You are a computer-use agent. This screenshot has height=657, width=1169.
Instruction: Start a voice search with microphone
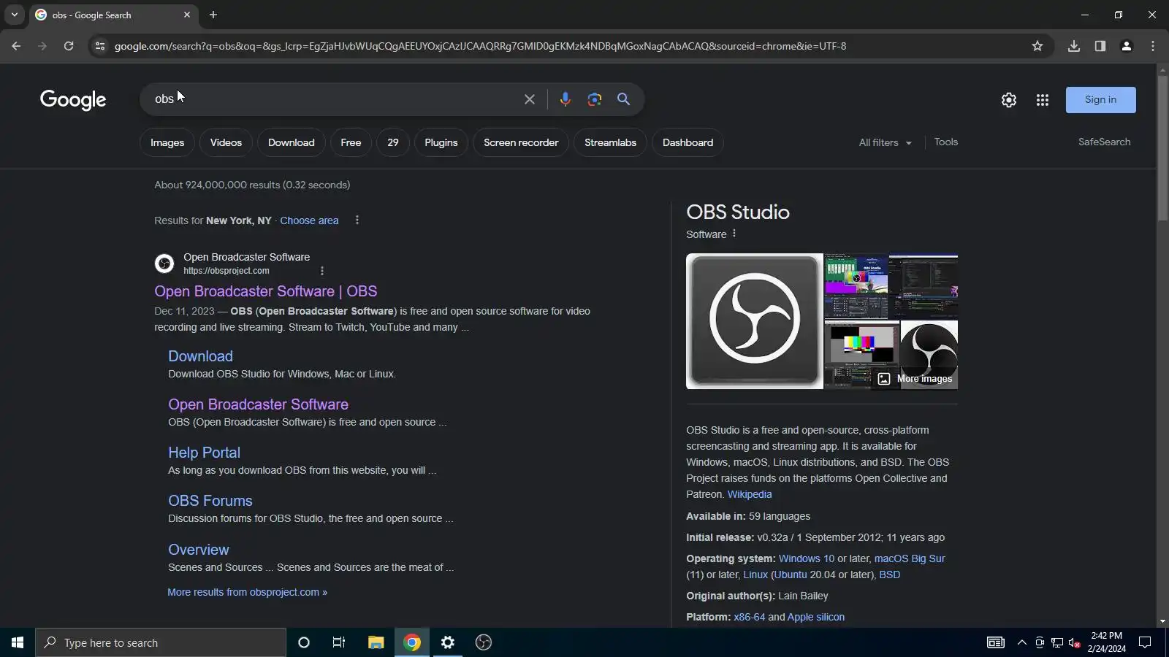tap(566, 99)
